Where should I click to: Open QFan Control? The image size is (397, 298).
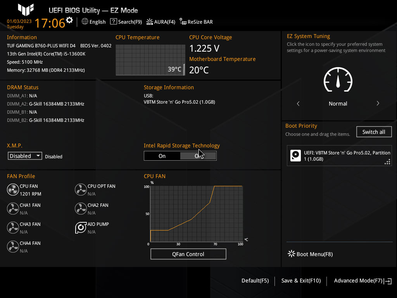188,254
